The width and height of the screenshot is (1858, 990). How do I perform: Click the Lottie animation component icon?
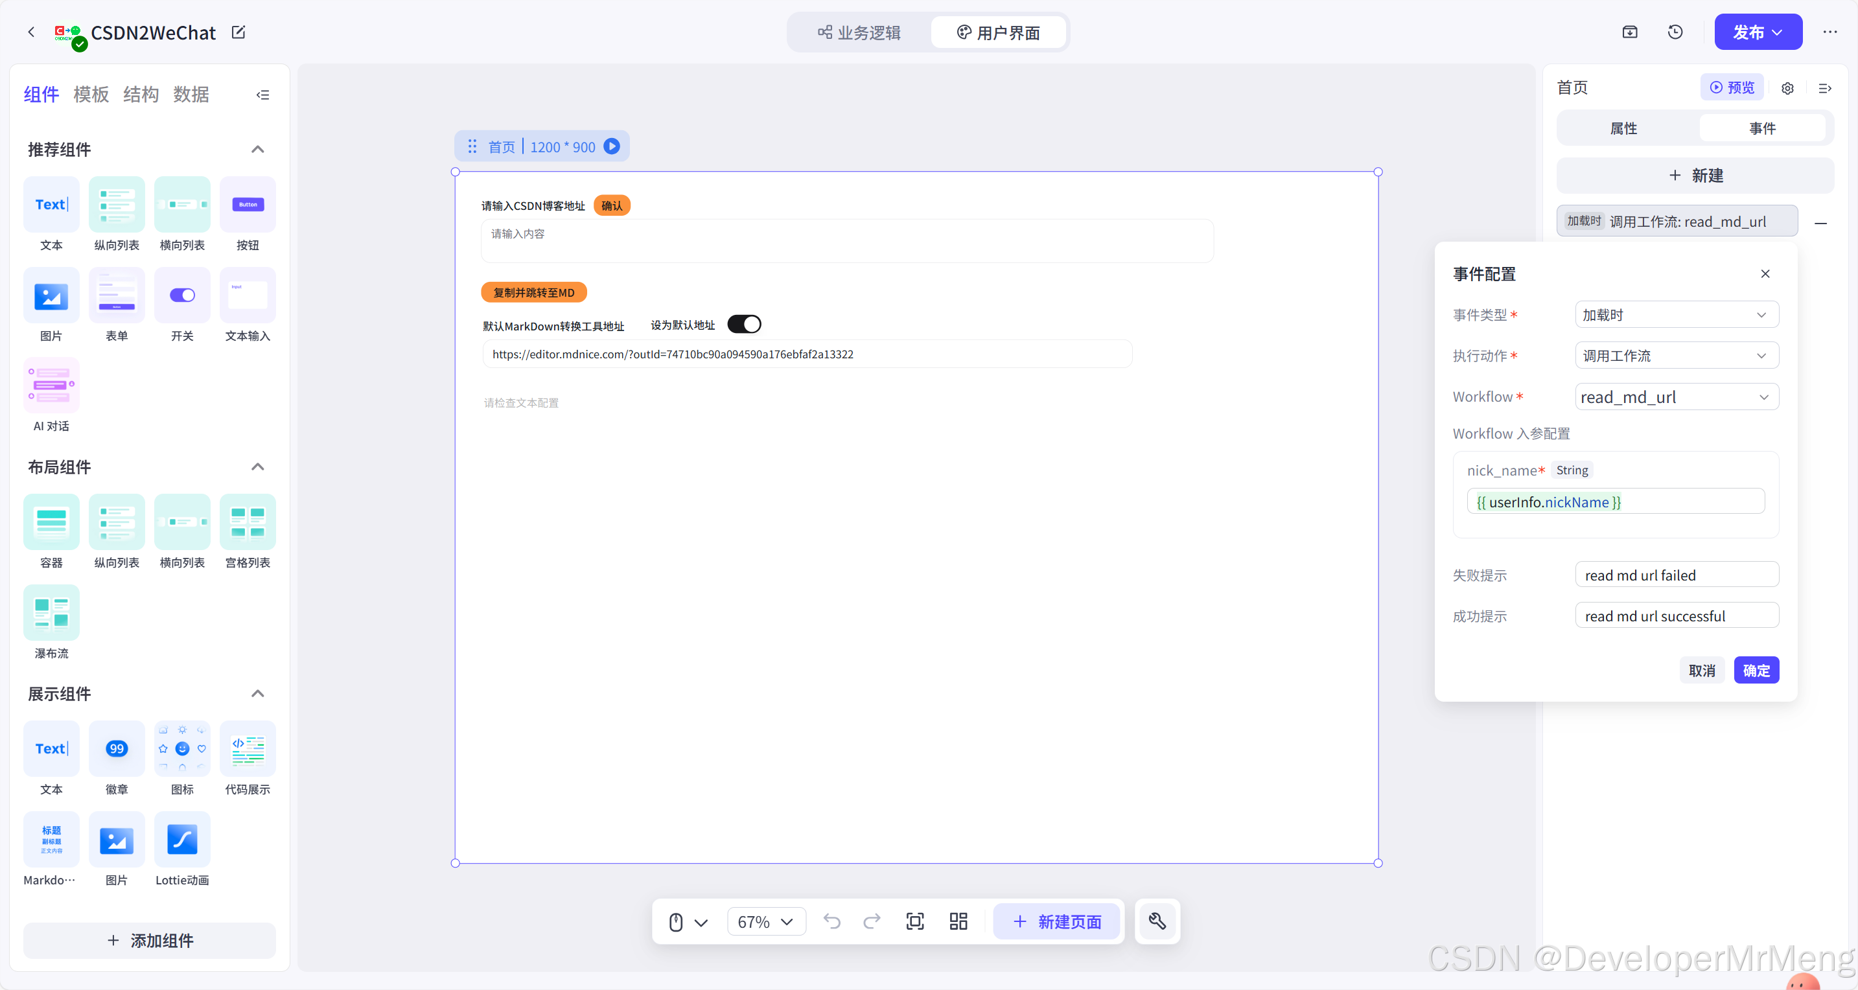point(181,839)
